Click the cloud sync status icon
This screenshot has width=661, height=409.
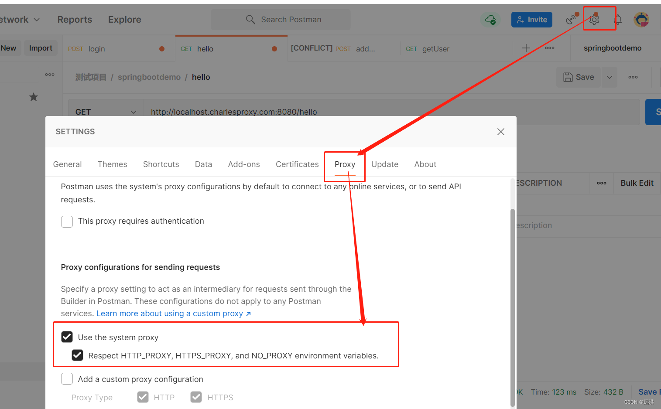coord(490,20)
